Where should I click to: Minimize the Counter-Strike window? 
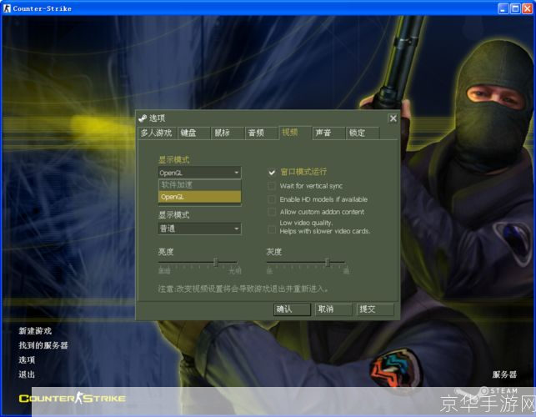(503, 8)
